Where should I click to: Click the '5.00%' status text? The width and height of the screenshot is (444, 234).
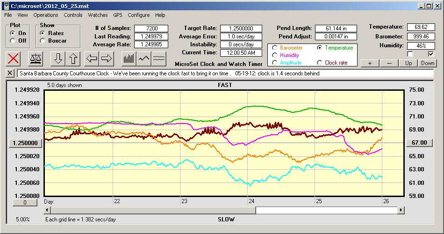(x=22, y=219)
